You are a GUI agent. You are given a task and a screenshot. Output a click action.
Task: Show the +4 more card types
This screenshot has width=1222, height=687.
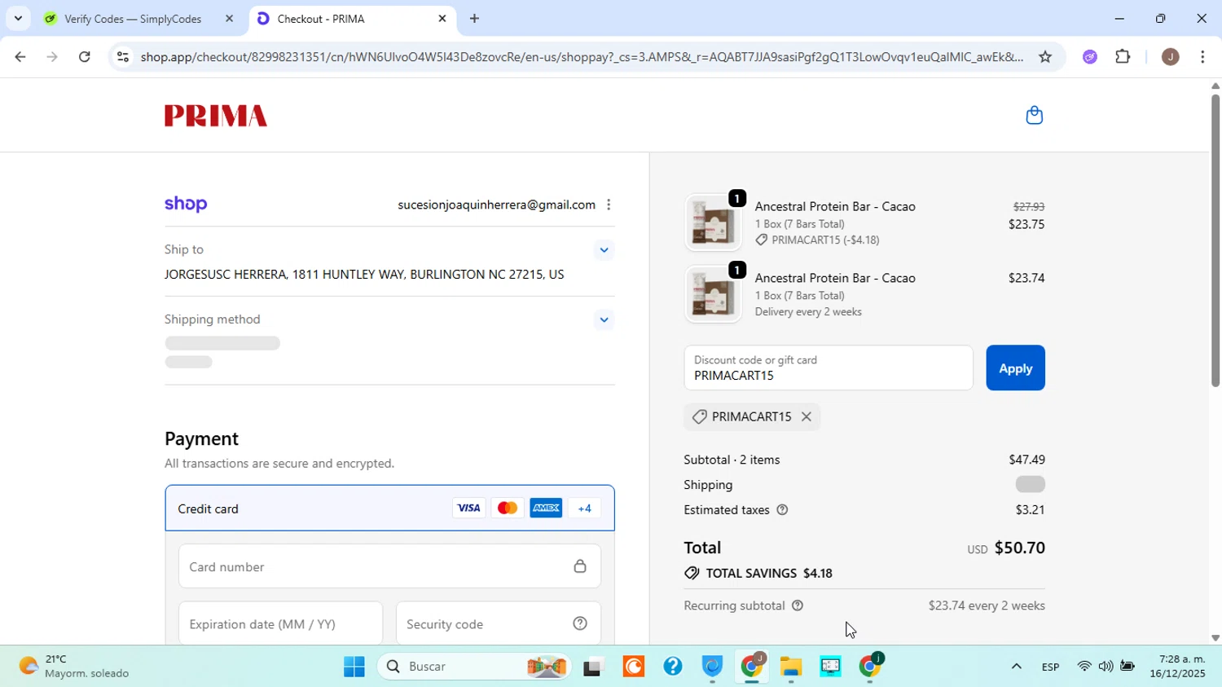(x=584, y=509)
